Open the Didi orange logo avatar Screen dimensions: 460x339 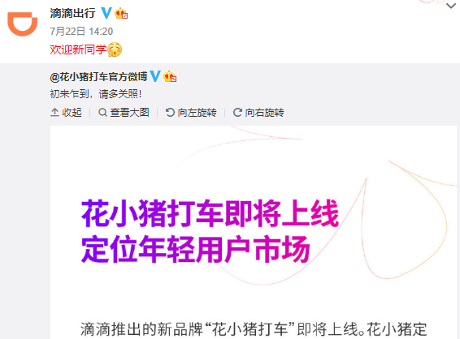click(22, 24)
